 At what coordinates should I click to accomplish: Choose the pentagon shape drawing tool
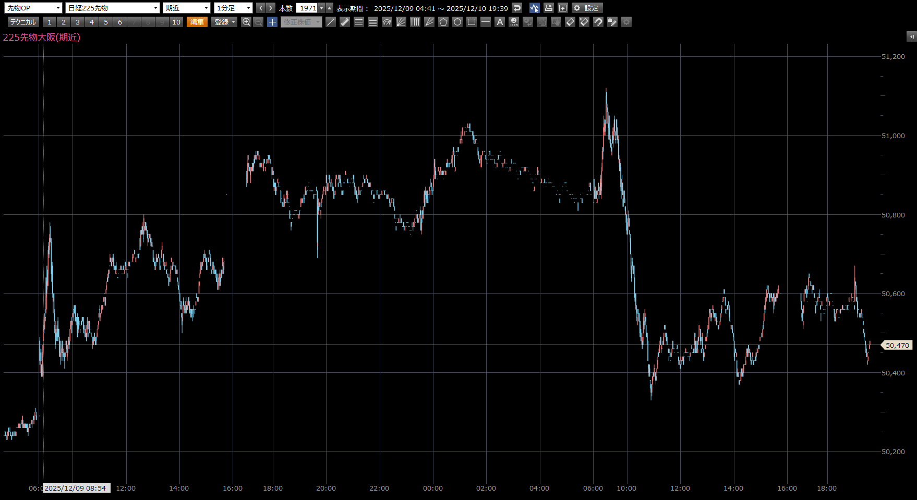(x=443, y=22)
